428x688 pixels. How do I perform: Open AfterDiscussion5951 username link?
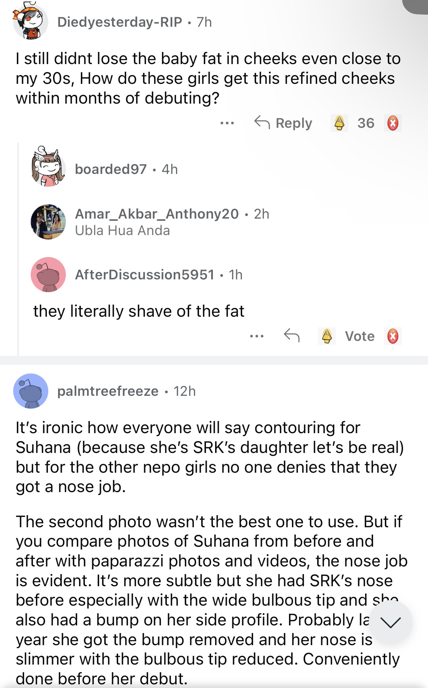coord(144,275)
